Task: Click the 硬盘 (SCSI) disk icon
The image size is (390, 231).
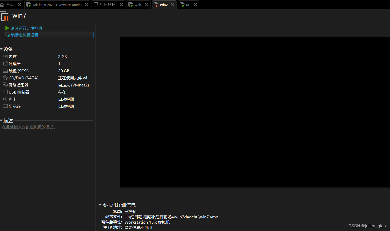Action: tap(5, 71)
